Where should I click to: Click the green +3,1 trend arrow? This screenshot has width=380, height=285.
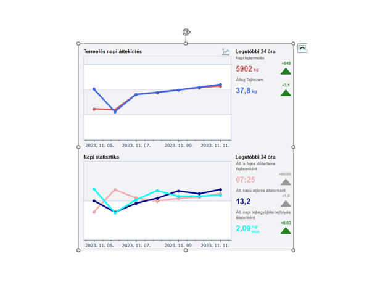pos(286,93)
